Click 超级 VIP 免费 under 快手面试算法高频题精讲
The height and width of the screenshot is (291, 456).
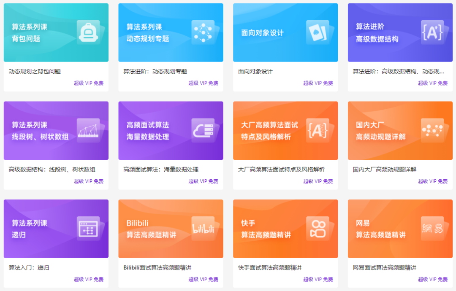tap(318, 279)
